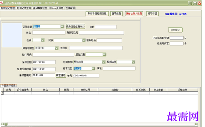Switch to the 检测登记管理 tab
This screenshot has width=205, height=127.
[8, 8]
